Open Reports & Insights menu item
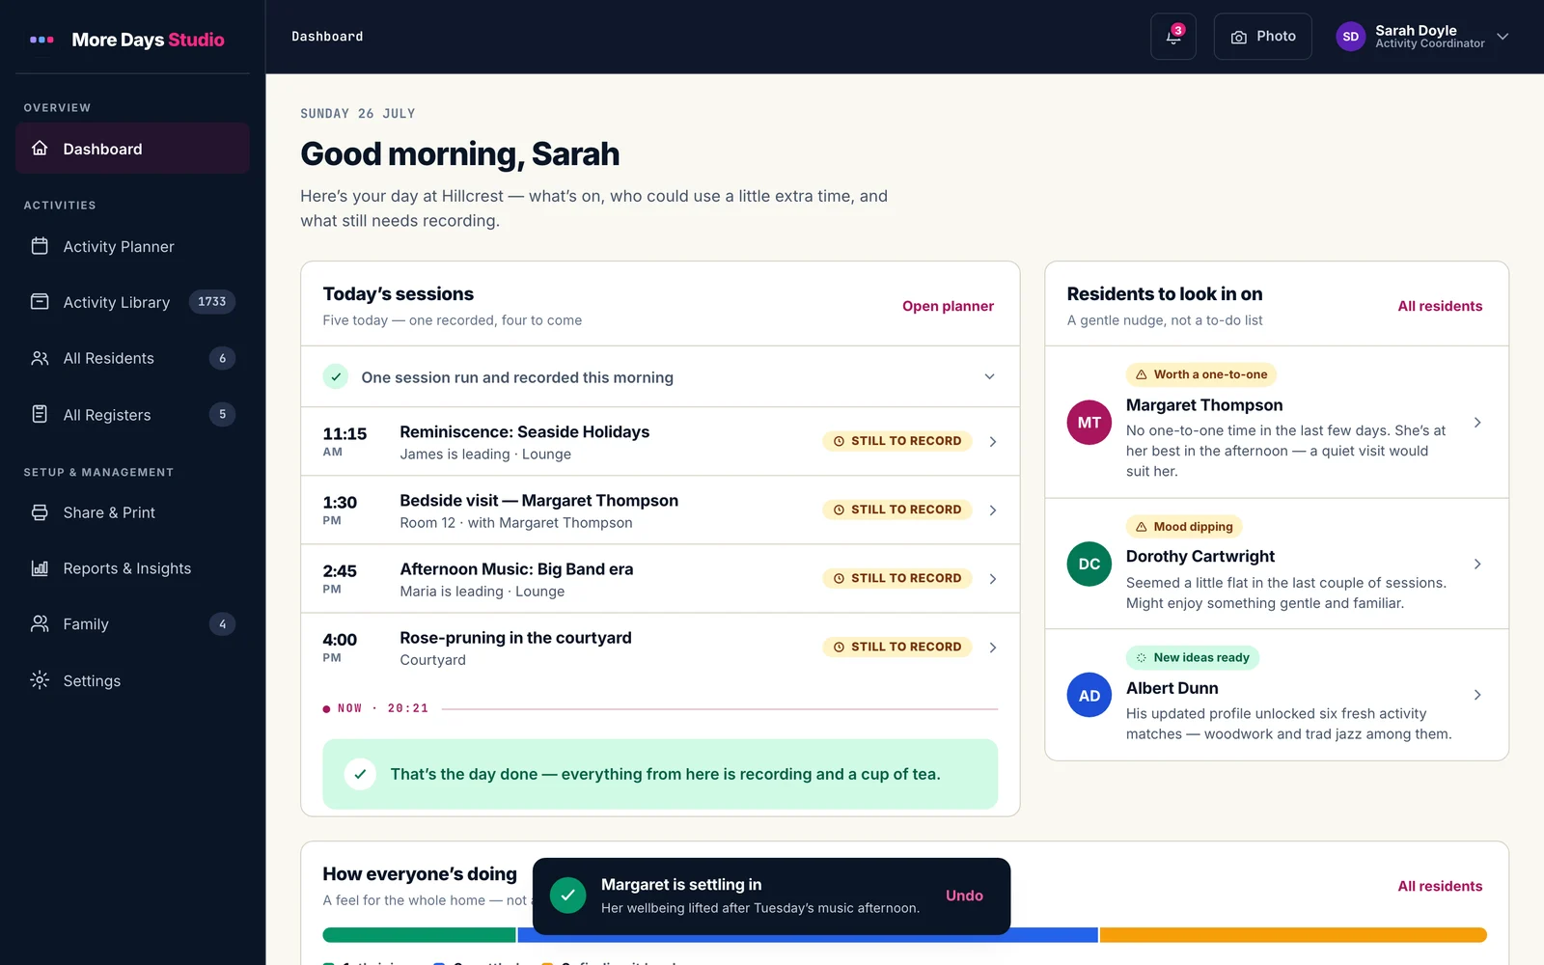This screenshot has width=1544, height=965. pyautogui.click(x=132, y=568)
